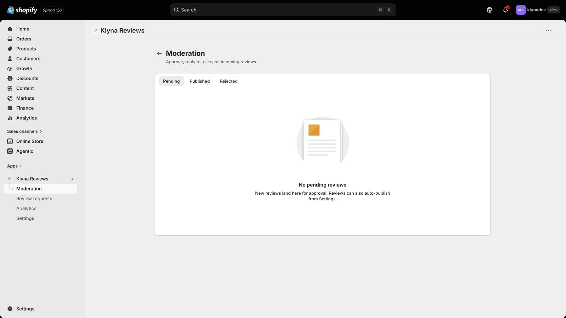
Task: Click the Search input field
Action: tap(283, 10)
